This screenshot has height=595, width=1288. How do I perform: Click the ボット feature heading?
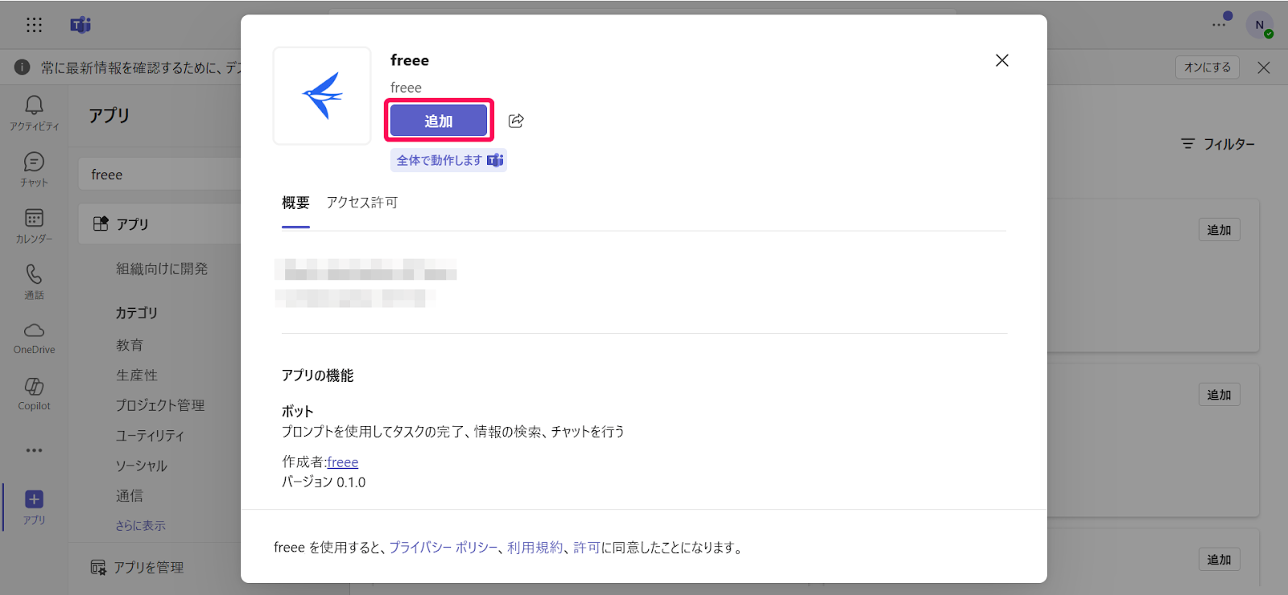tap(297, 412)
